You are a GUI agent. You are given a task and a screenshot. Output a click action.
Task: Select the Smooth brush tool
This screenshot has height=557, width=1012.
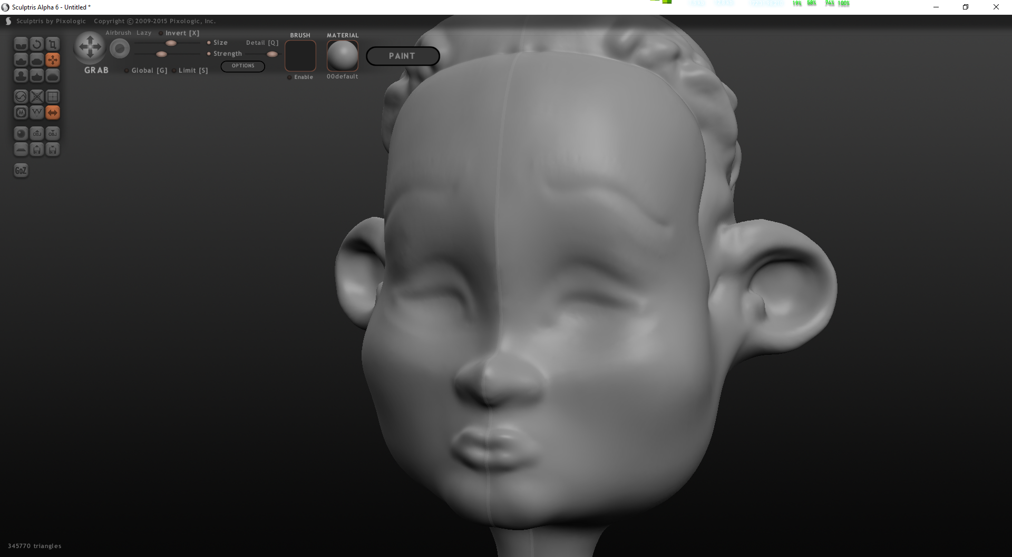point(52,76)
